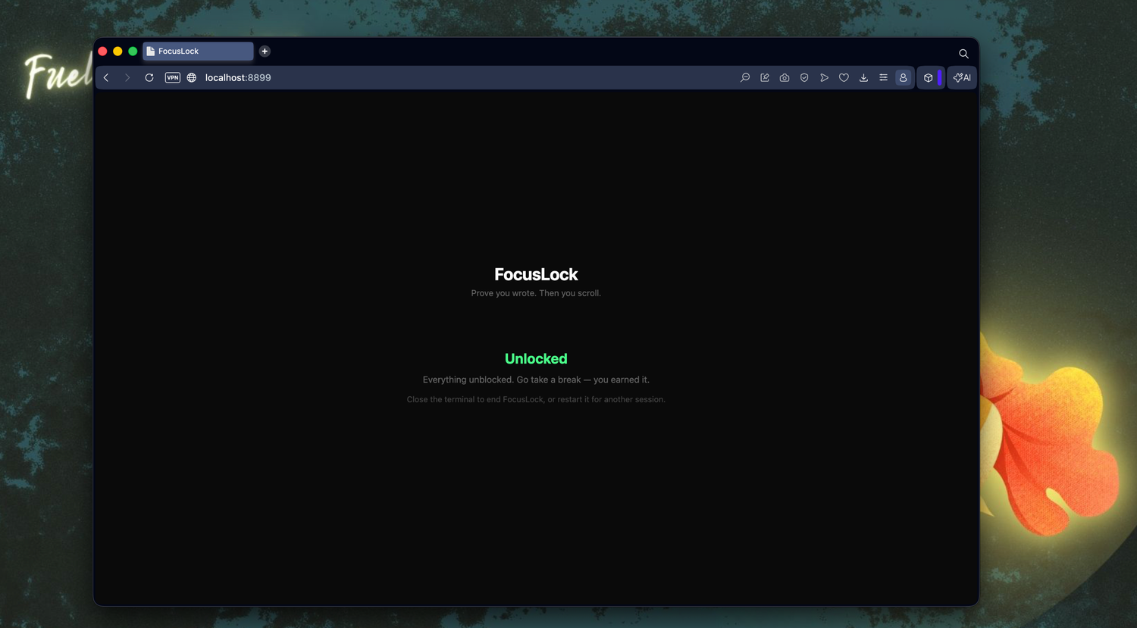Open site info globe icon
Viewport: 1137px width, 628px height.
pyautogui.click(x=192, y=78)
